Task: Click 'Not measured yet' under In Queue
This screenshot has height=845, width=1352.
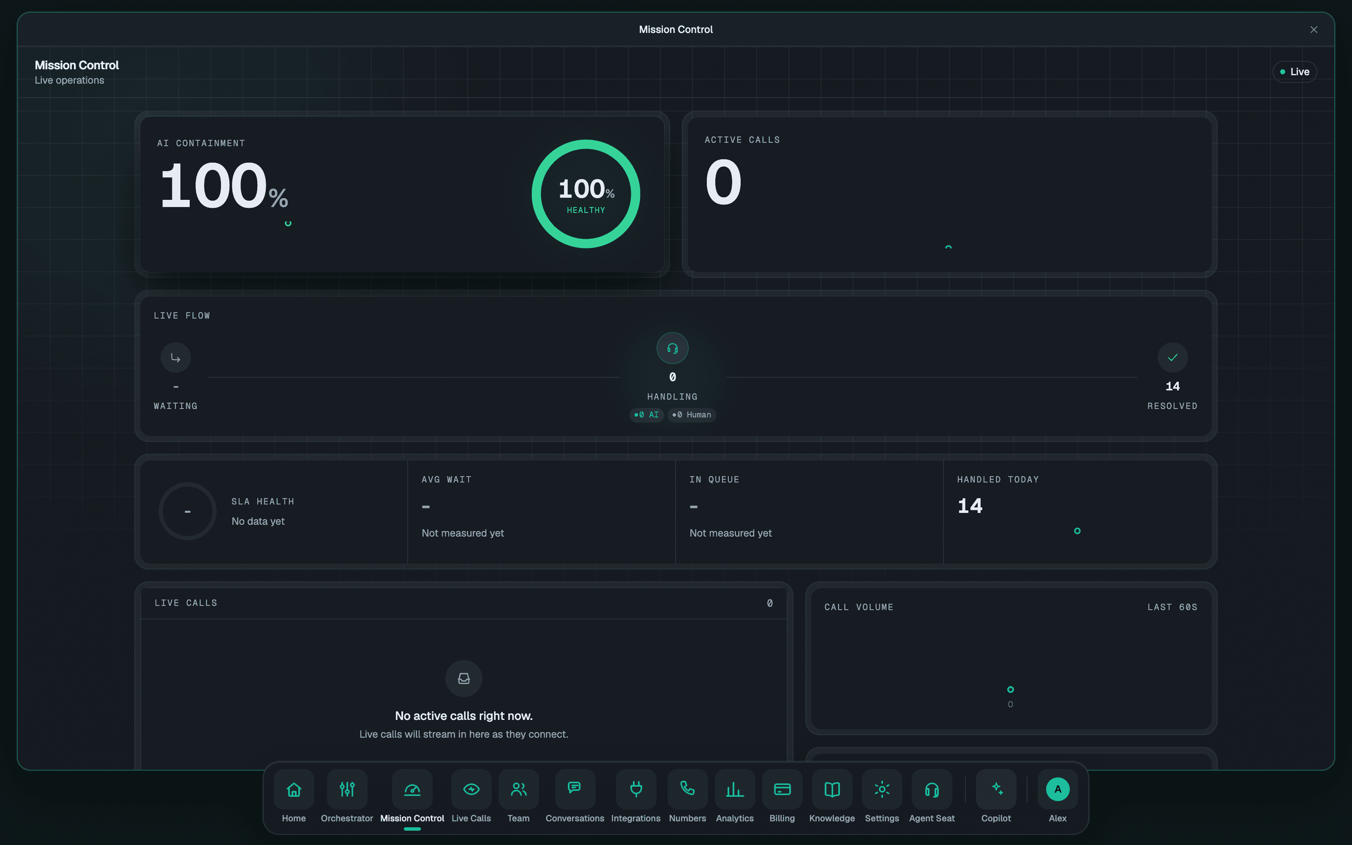Action: pos(730,533)
